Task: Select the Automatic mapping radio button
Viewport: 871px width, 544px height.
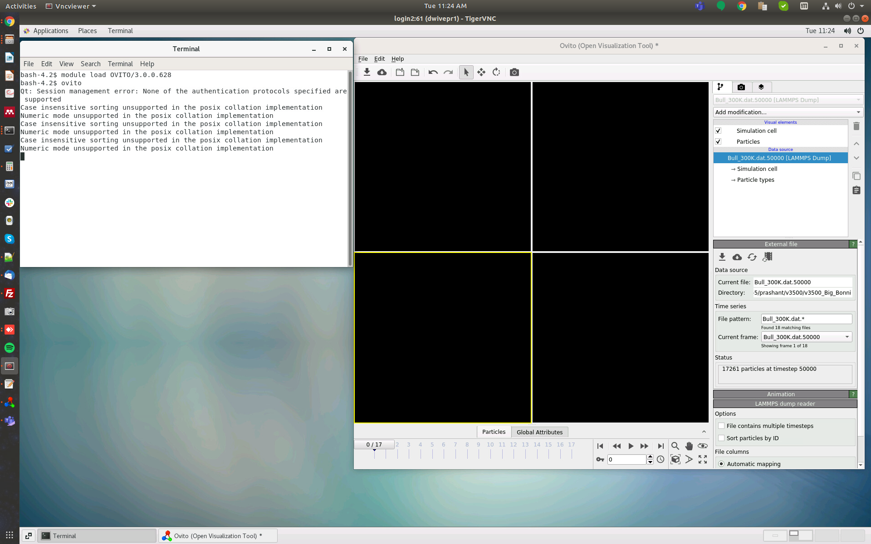Action: [721, 464]
